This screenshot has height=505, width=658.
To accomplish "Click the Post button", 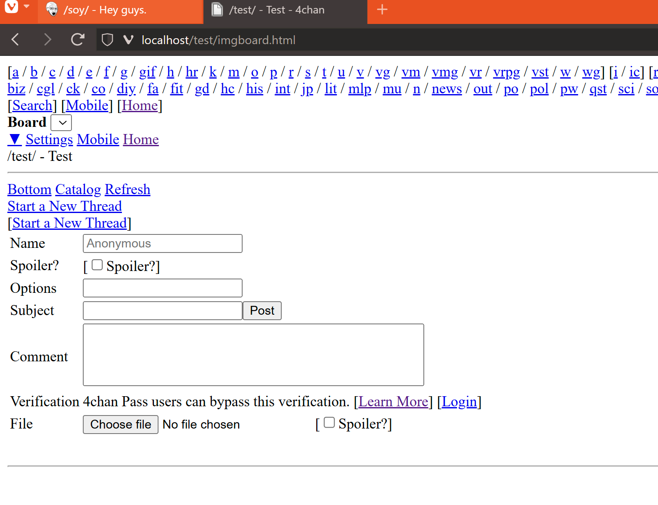I will click(x=262, y=310).
